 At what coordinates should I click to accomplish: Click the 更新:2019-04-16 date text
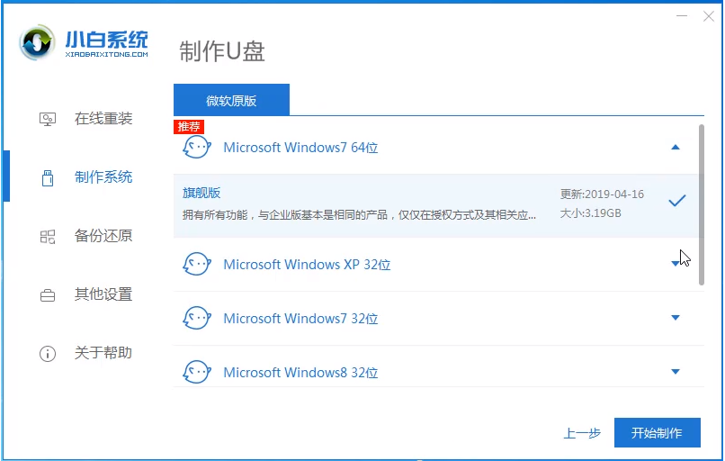coord(602,194)
